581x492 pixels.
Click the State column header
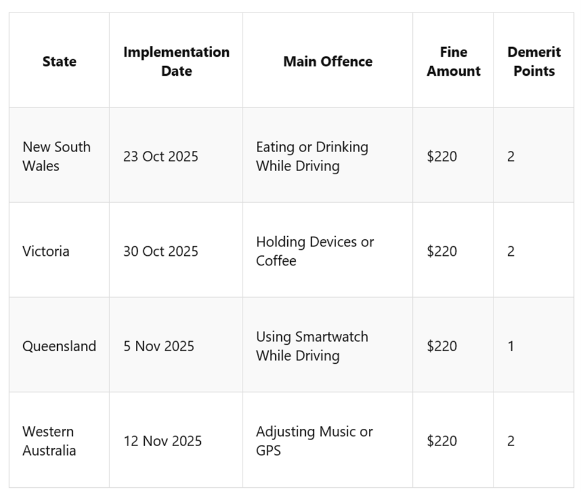click(x=60, y=61)
